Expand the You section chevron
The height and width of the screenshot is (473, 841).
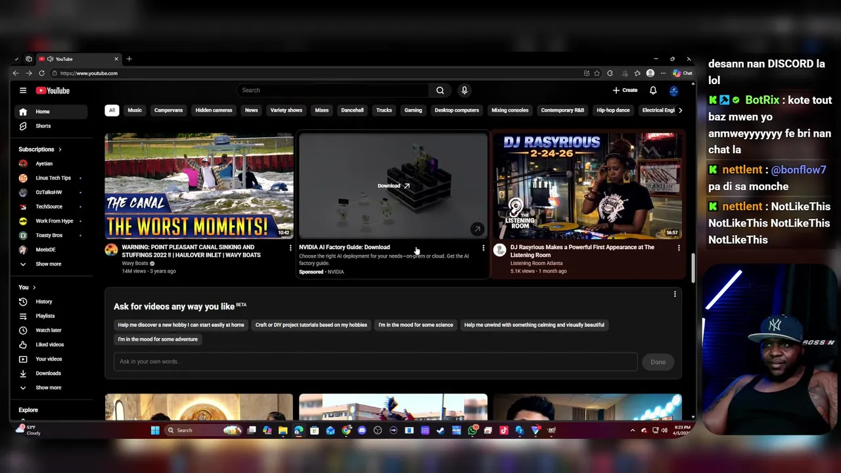[34, 288]
